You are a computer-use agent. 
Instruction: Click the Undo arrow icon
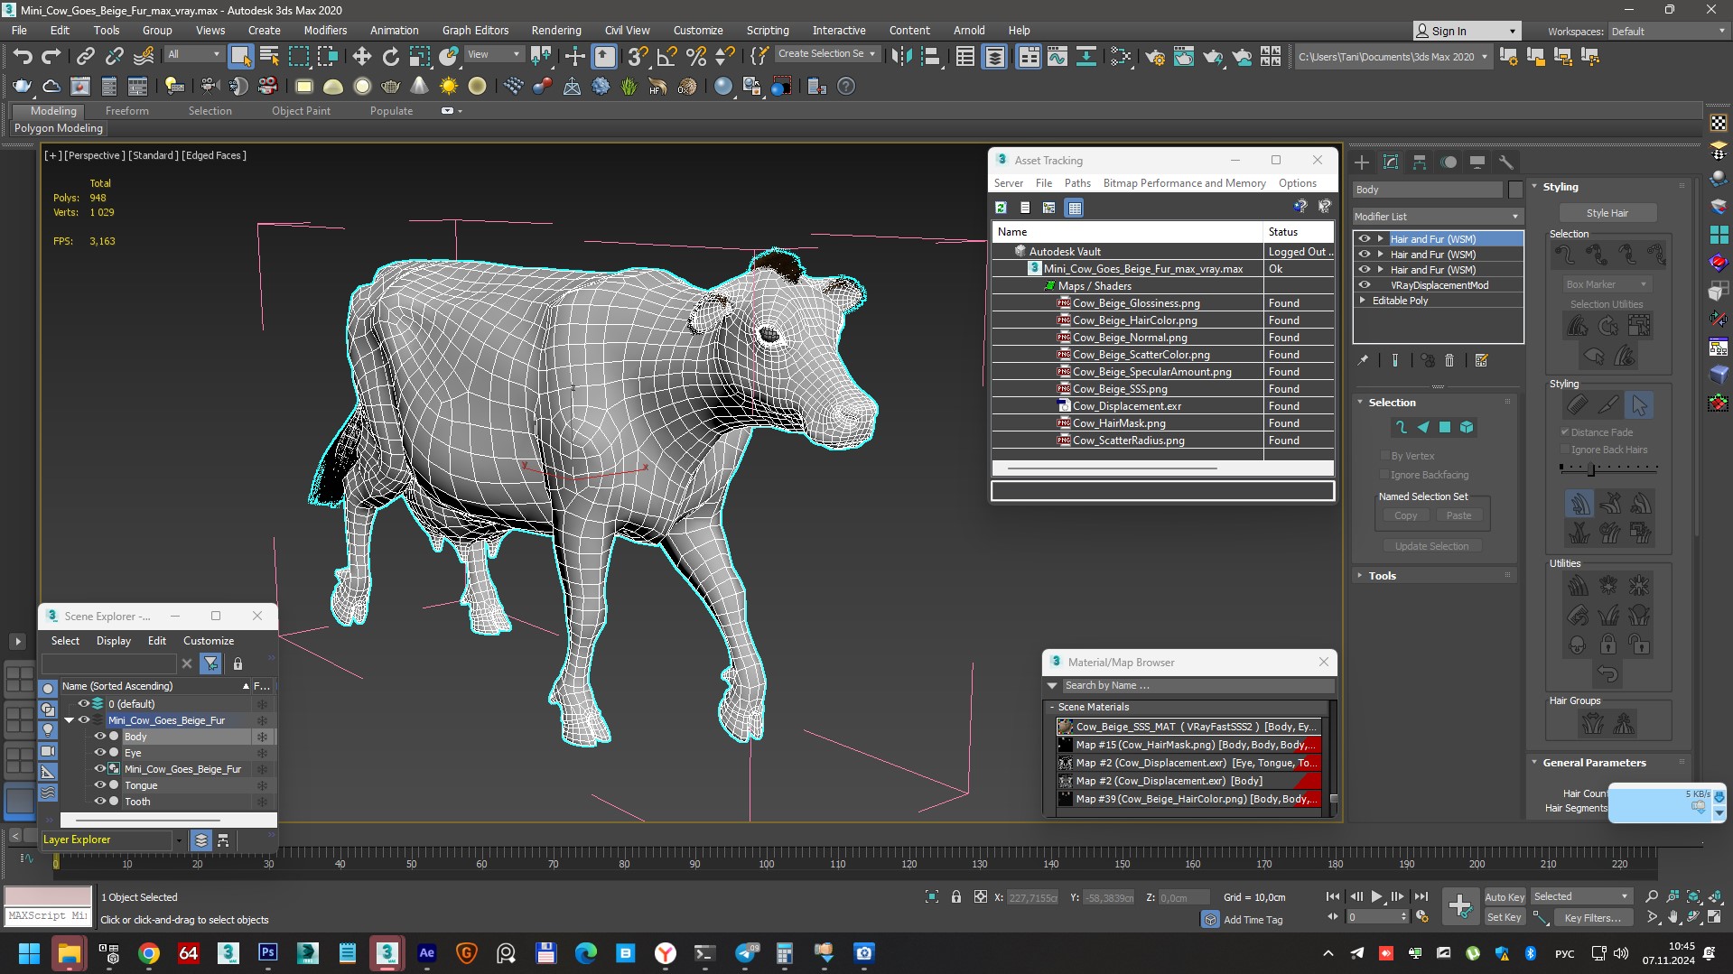point(22,56)
